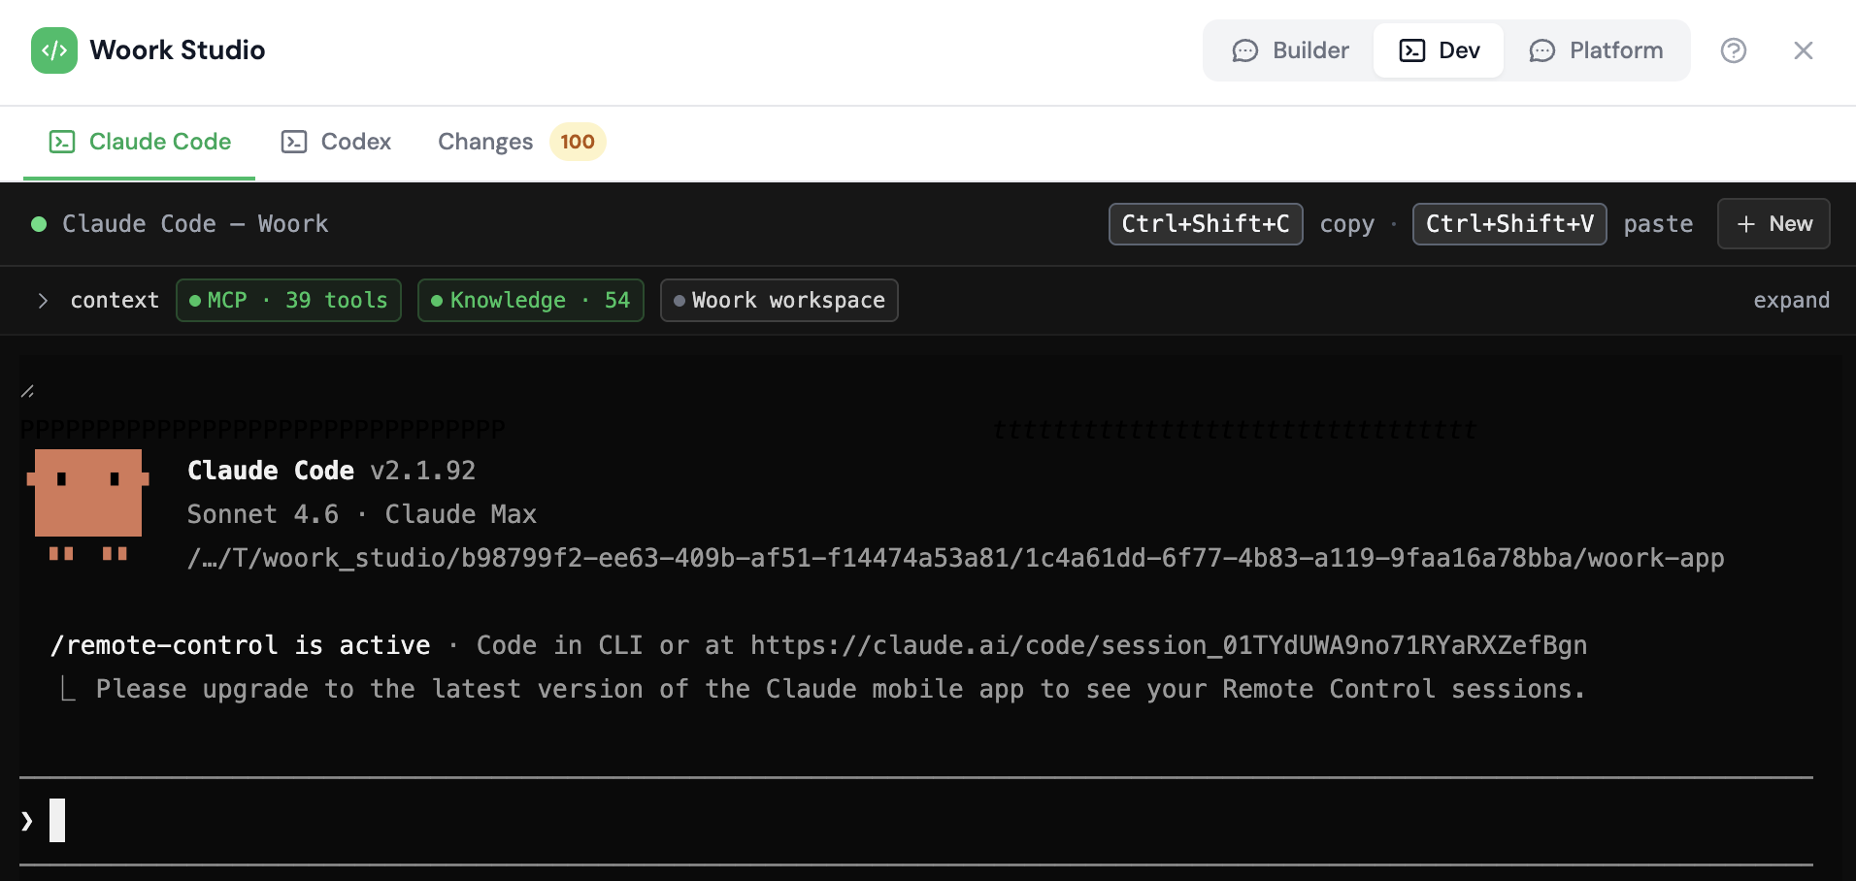
Task: Open the Codex tab
Action: [x=336, y=142]
